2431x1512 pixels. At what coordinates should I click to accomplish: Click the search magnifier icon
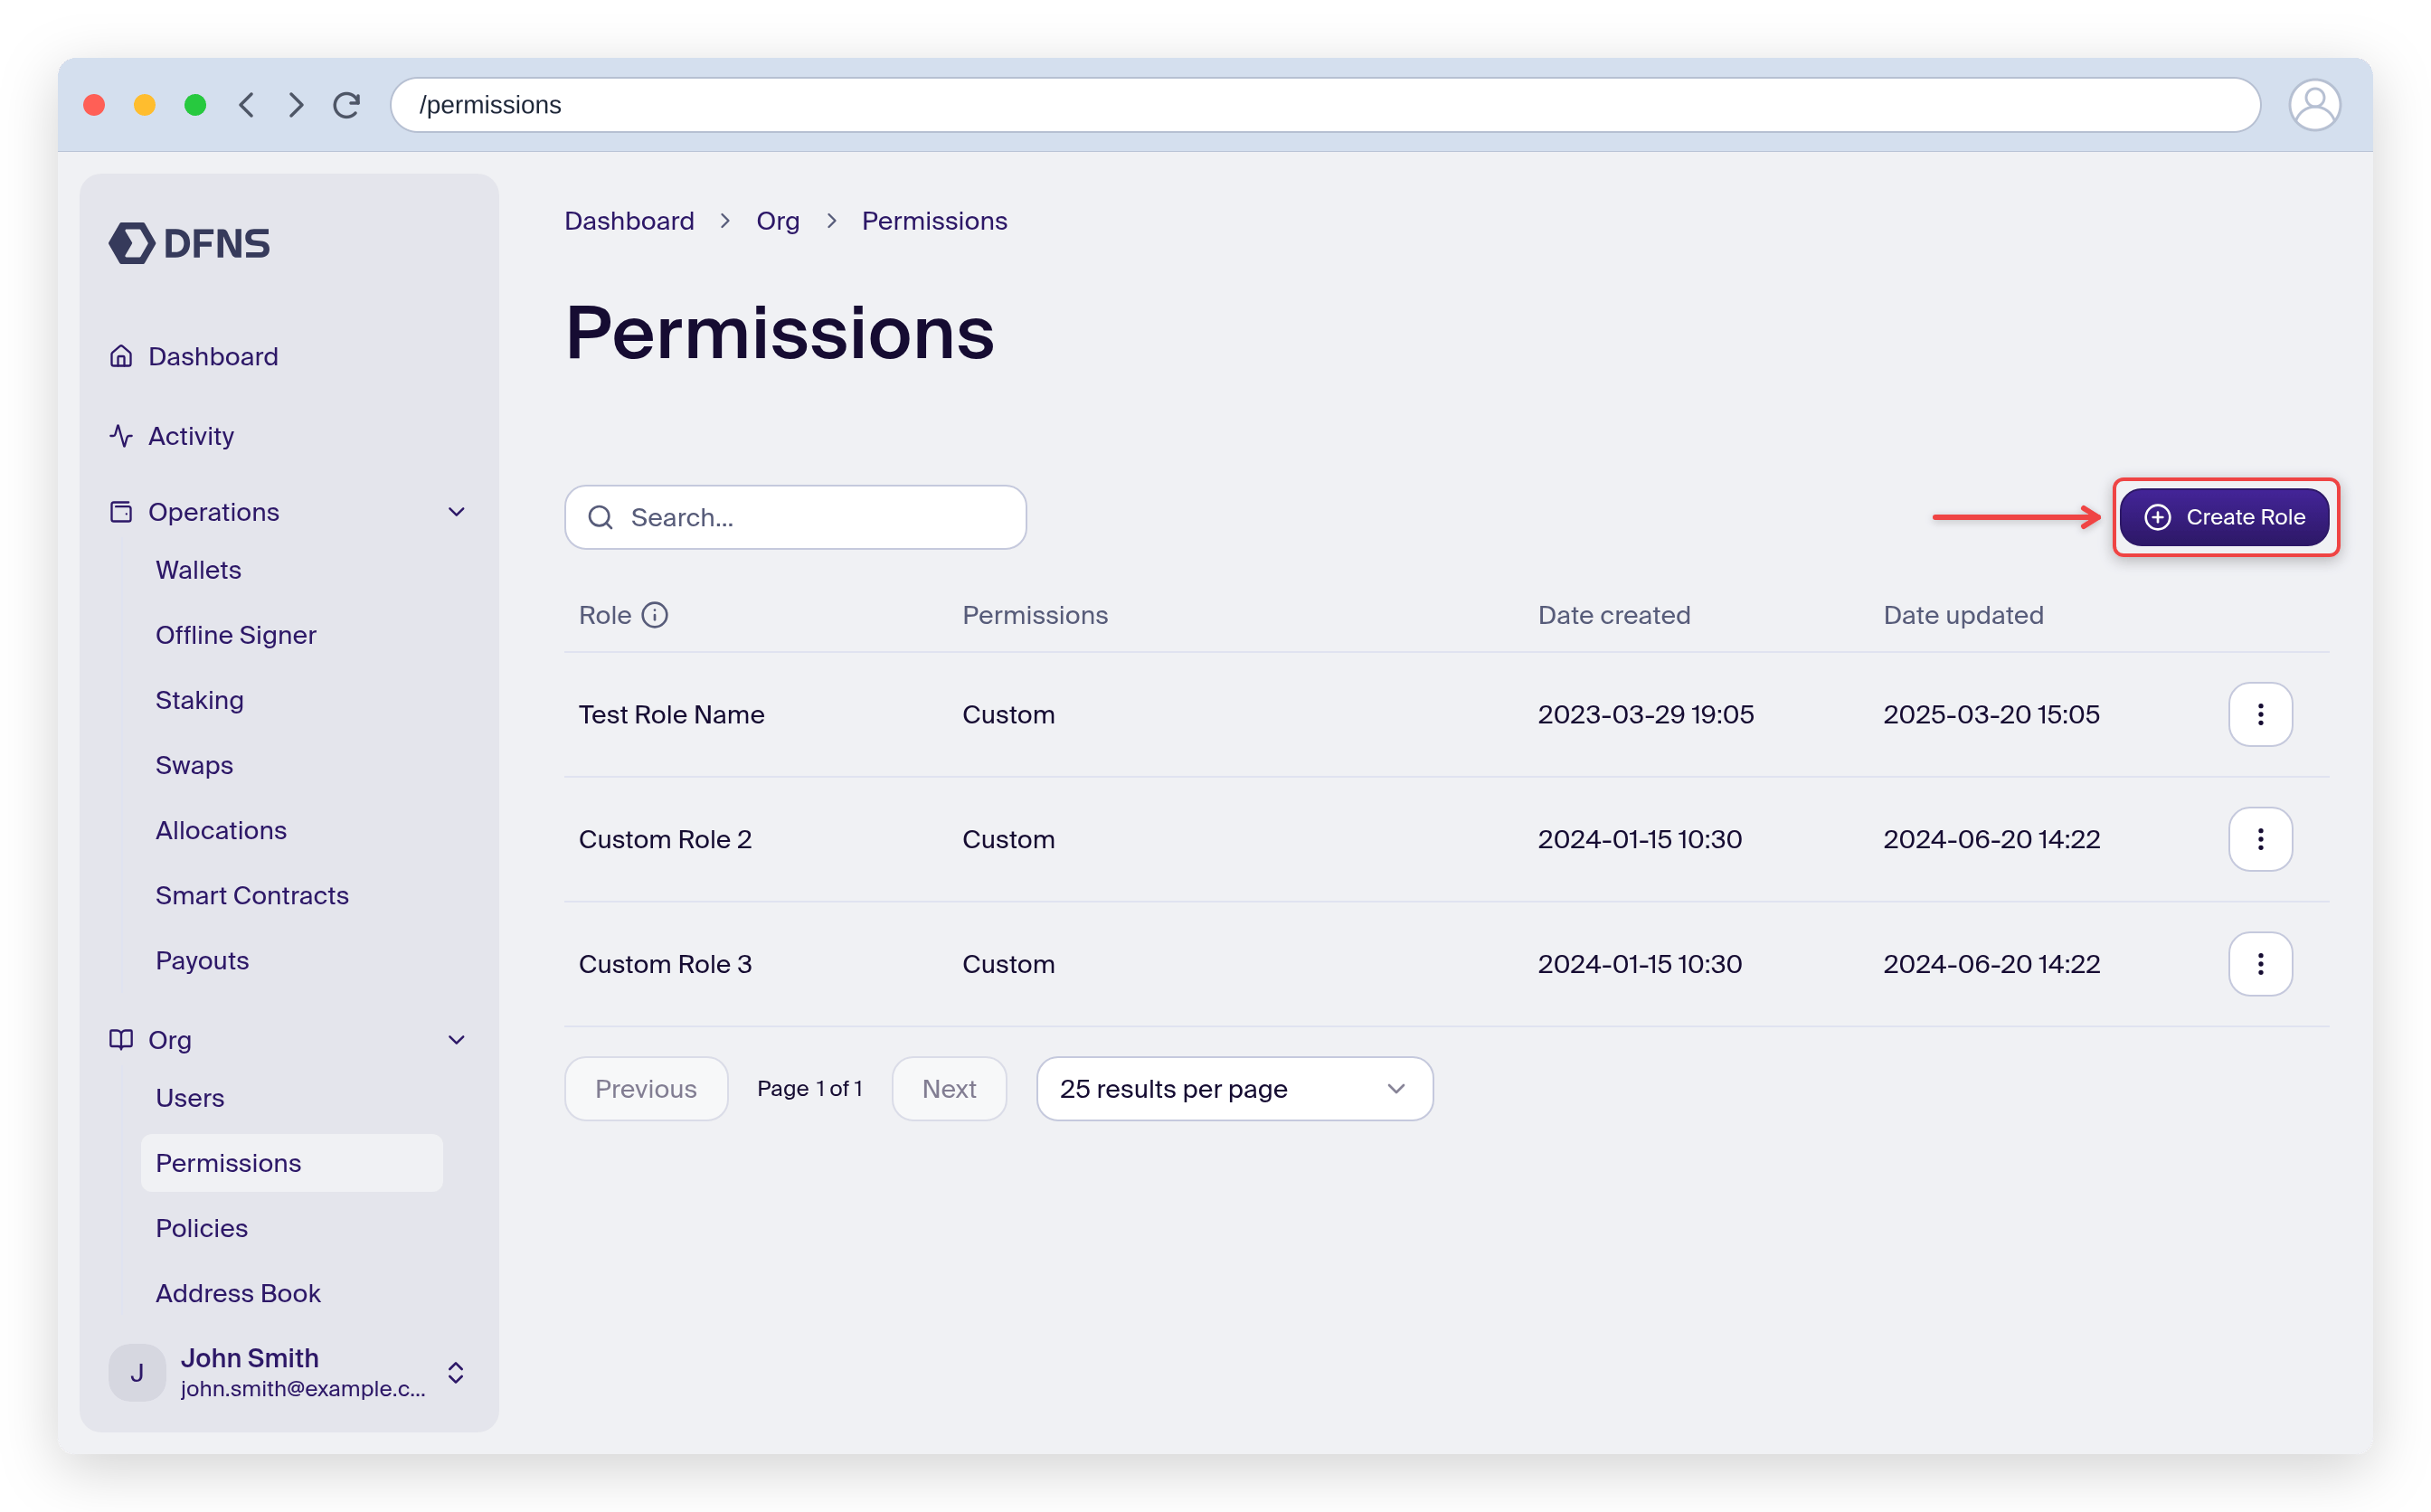pyautogui.click(x=600, y=517)
